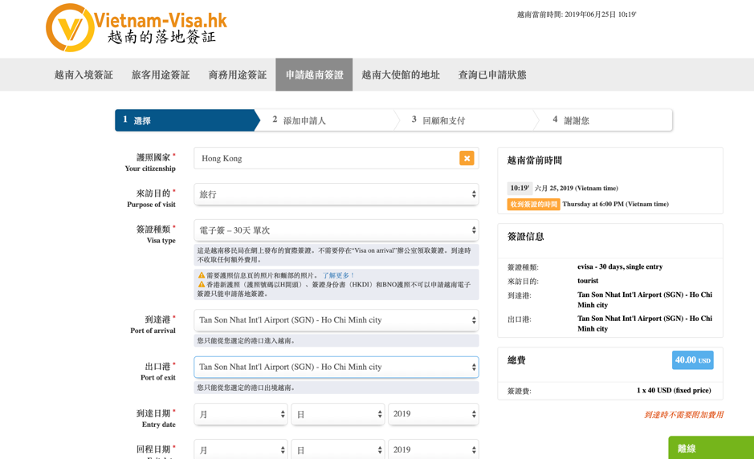Go to 商務用途簽証 page

238,75
